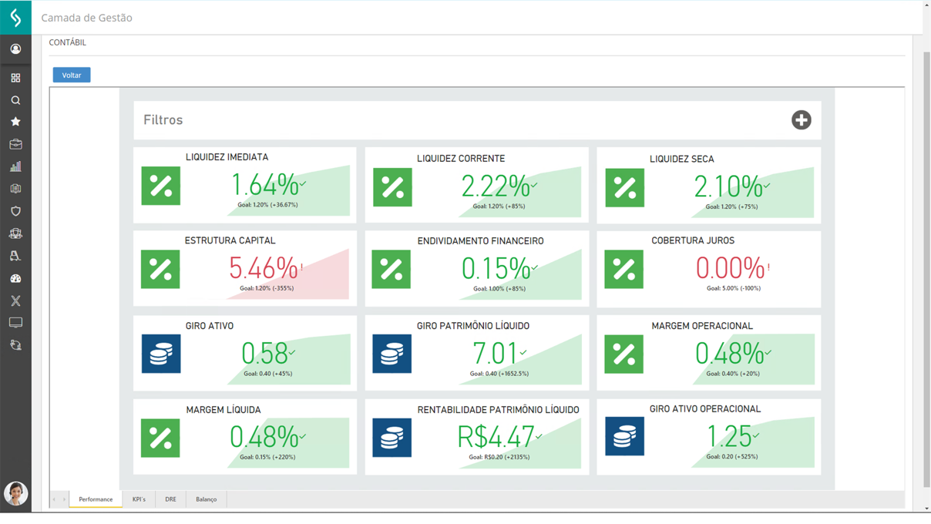Image resolution: width=931 pixels, height=524 pixels.
Task: Open the bar chart icon in sidebar
Action: coord(15,166)
